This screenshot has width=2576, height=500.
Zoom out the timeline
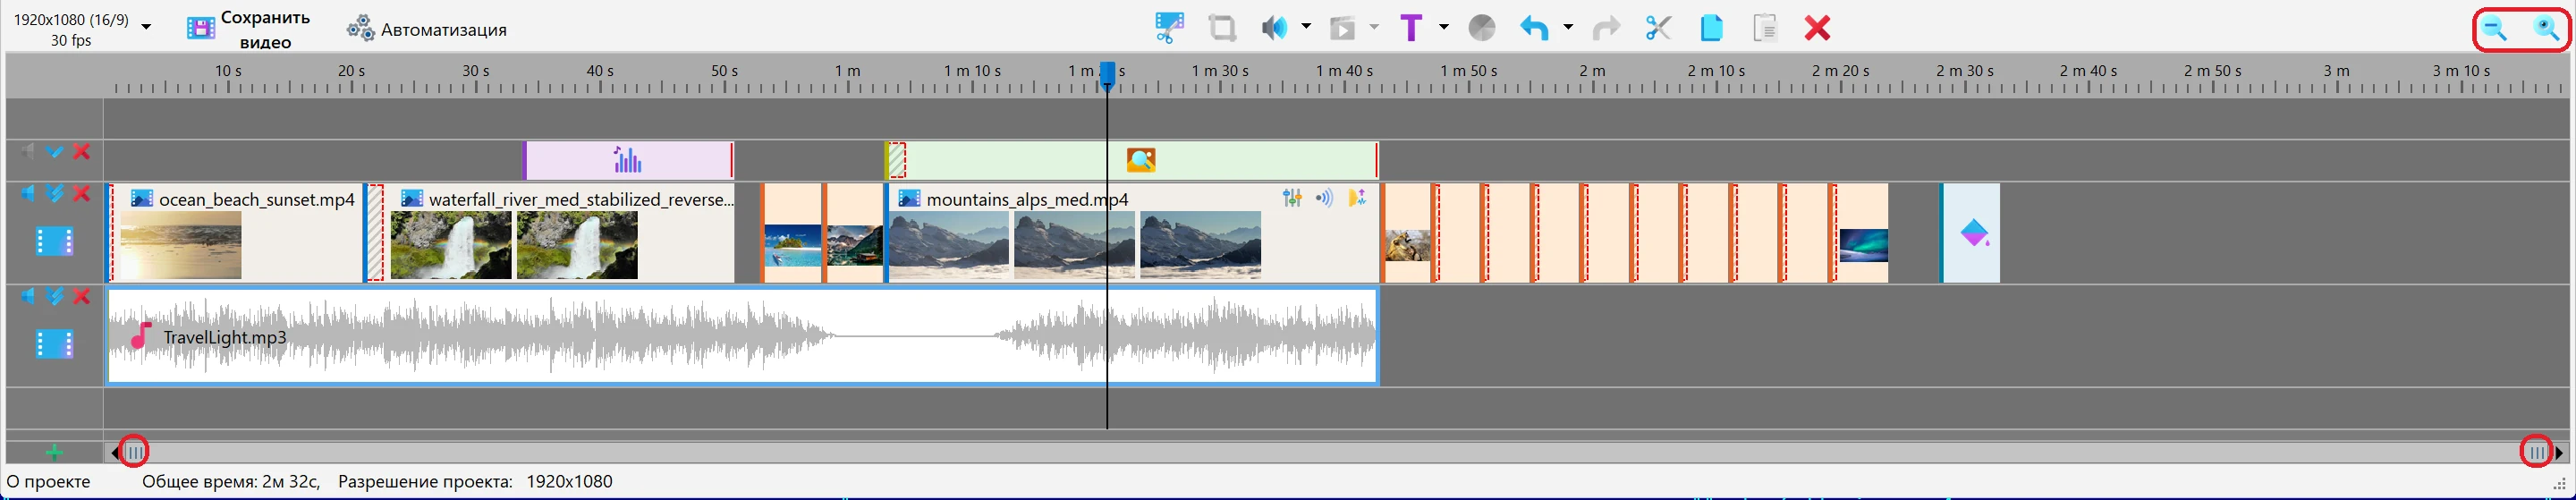click(2495, 29)
